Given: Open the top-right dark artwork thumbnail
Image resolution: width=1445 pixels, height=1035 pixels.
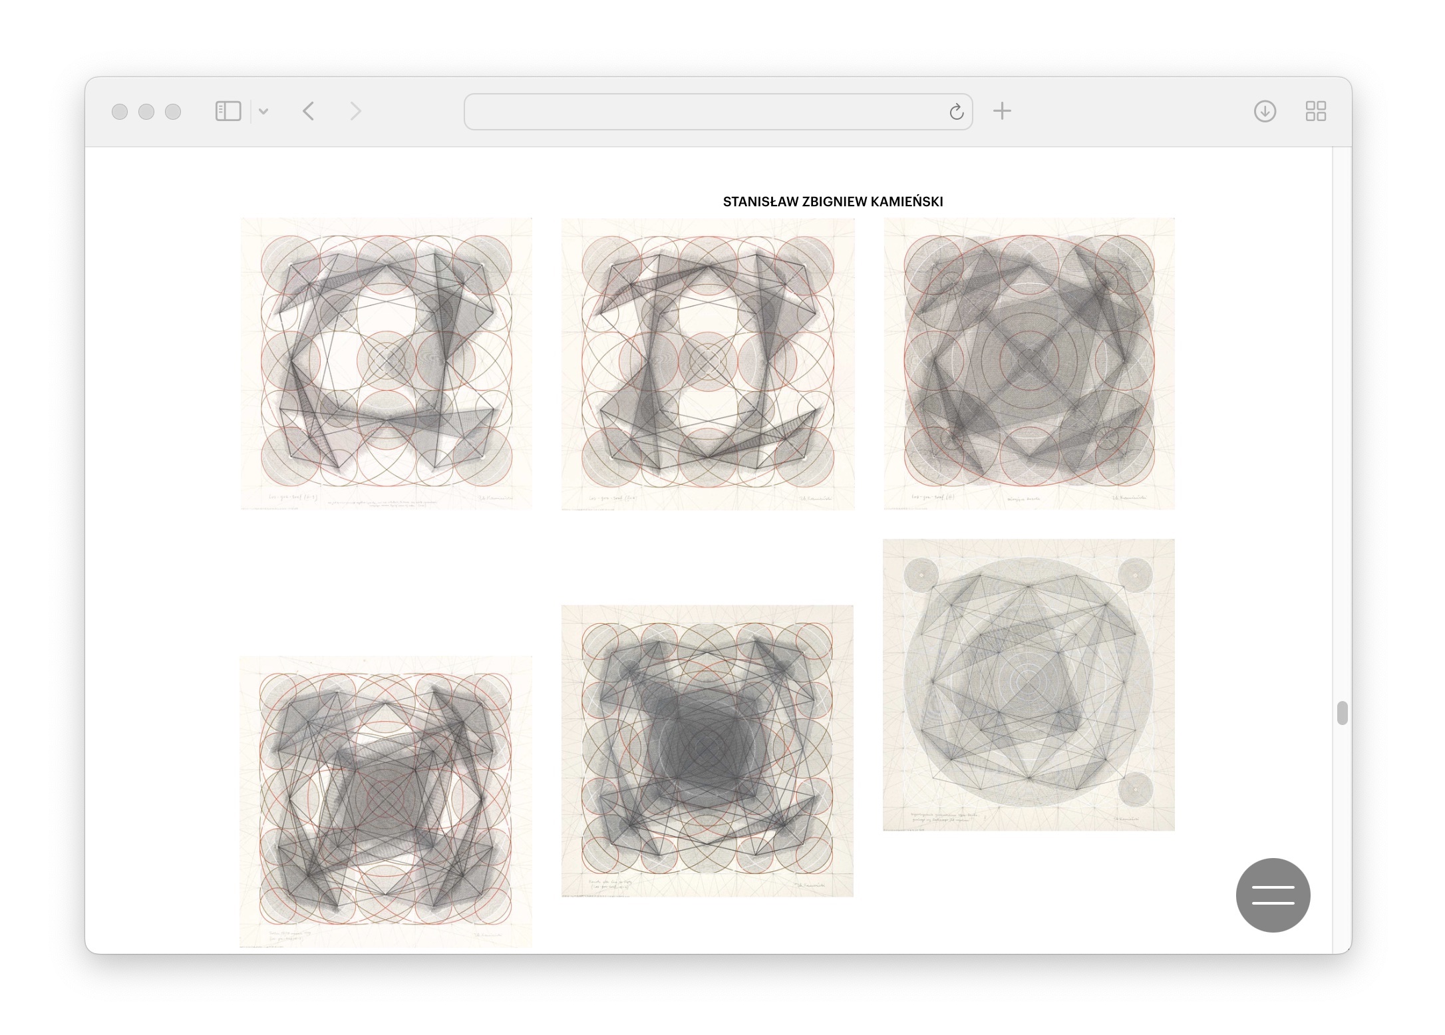Looking at the screenshot, I should pos(1029,363).
